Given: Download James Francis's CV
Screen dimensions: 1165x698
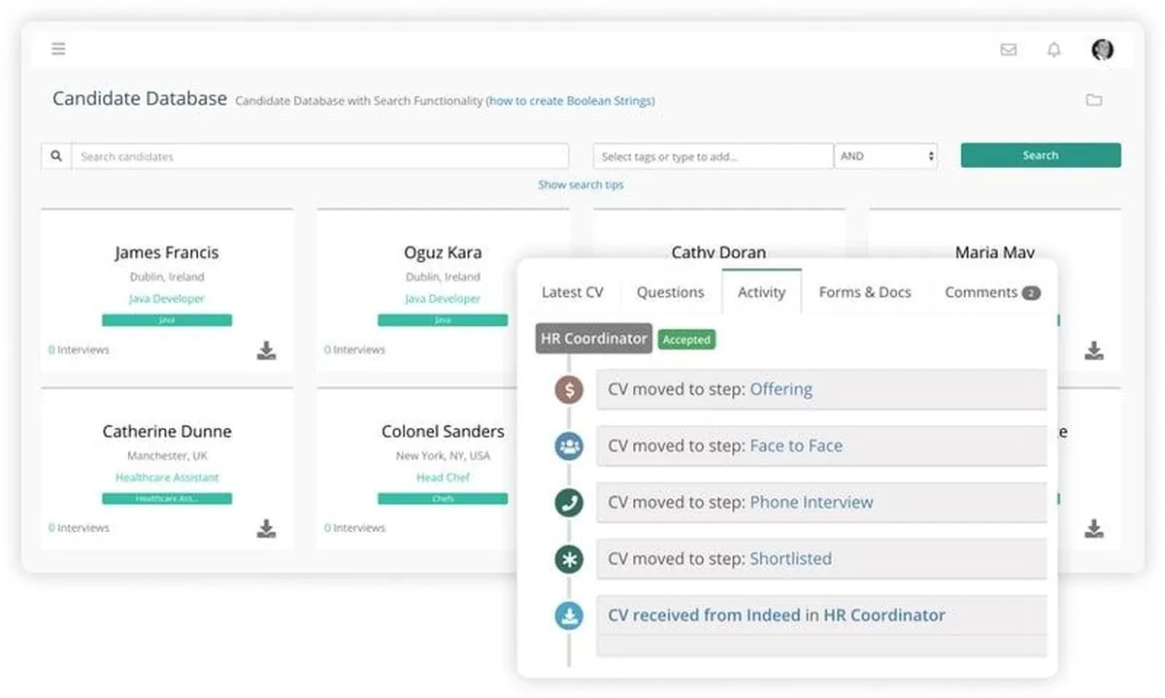Looking at the screenshot, I should point(267,349).
